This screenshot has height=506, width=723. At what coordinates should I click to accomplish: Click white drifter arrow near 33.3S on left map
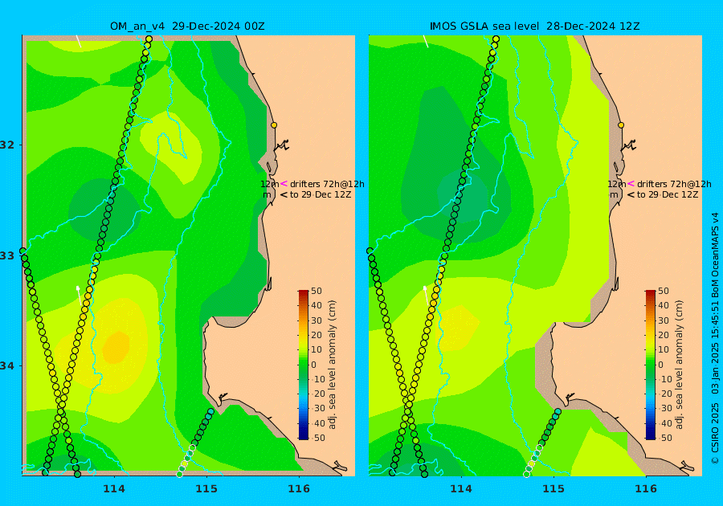(x=79, y=295)
